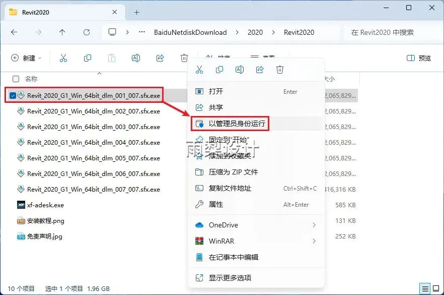Choose 显示更多选项
The width and height of the screenshot is (444, 295).
coord(256,278)
